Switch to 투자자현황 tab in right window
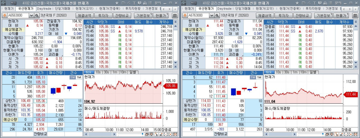This screenshot has height=138, width=360. pos(313,9)
